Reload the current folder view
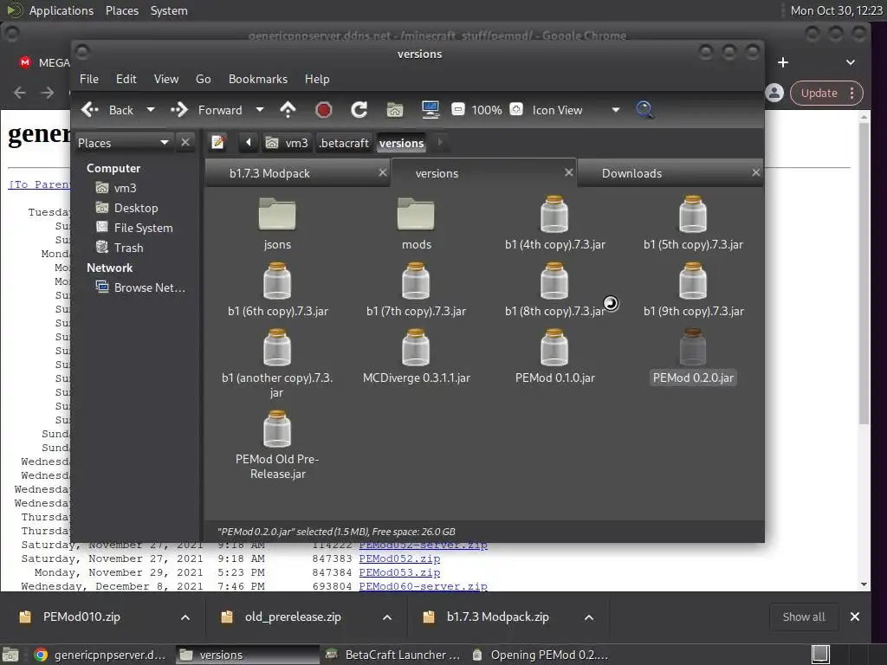 point(359,110)
